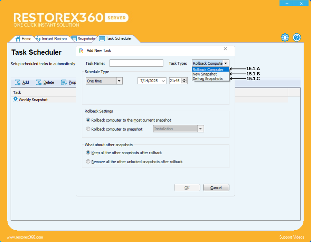Open the help question mark icon

pos(297,37)
